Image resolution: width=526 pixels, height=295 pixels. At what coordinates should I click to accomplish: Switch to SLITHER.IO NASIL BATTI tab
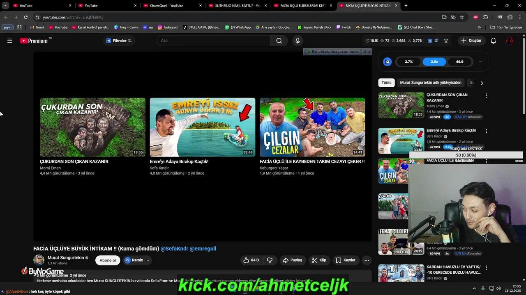(237, 6)
